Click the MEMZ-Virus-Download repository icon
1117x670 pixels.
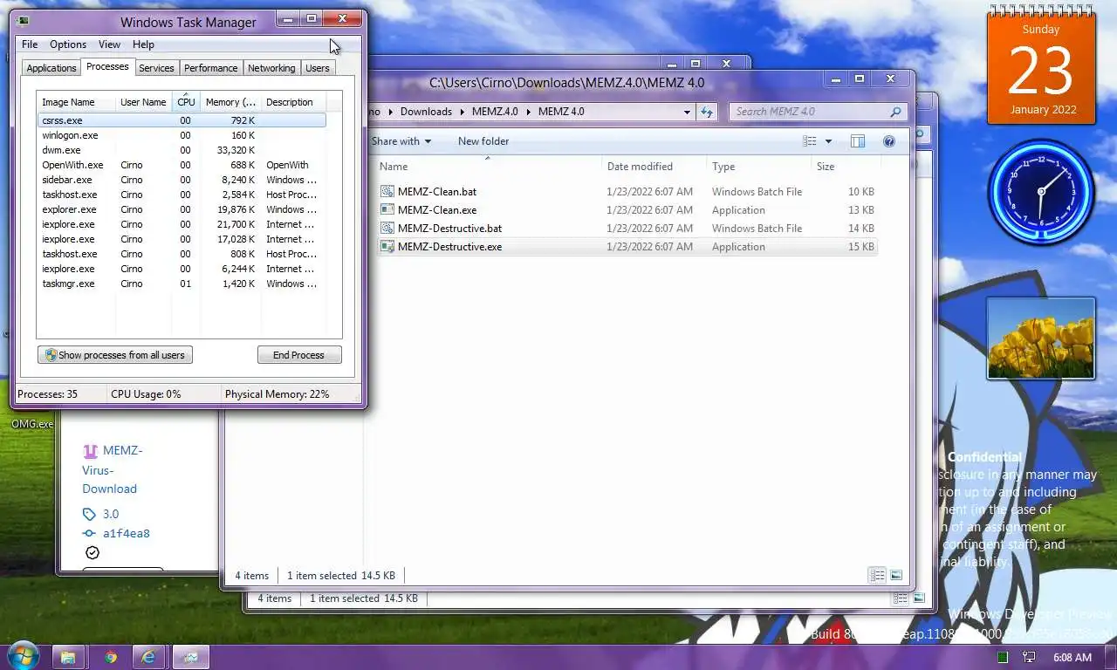click(x=90, y=451)
